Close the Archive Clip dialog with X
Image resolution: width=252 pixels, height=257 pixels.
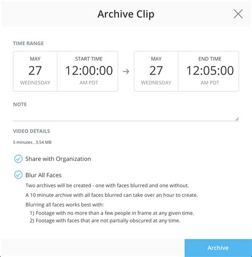click(238, 14)
